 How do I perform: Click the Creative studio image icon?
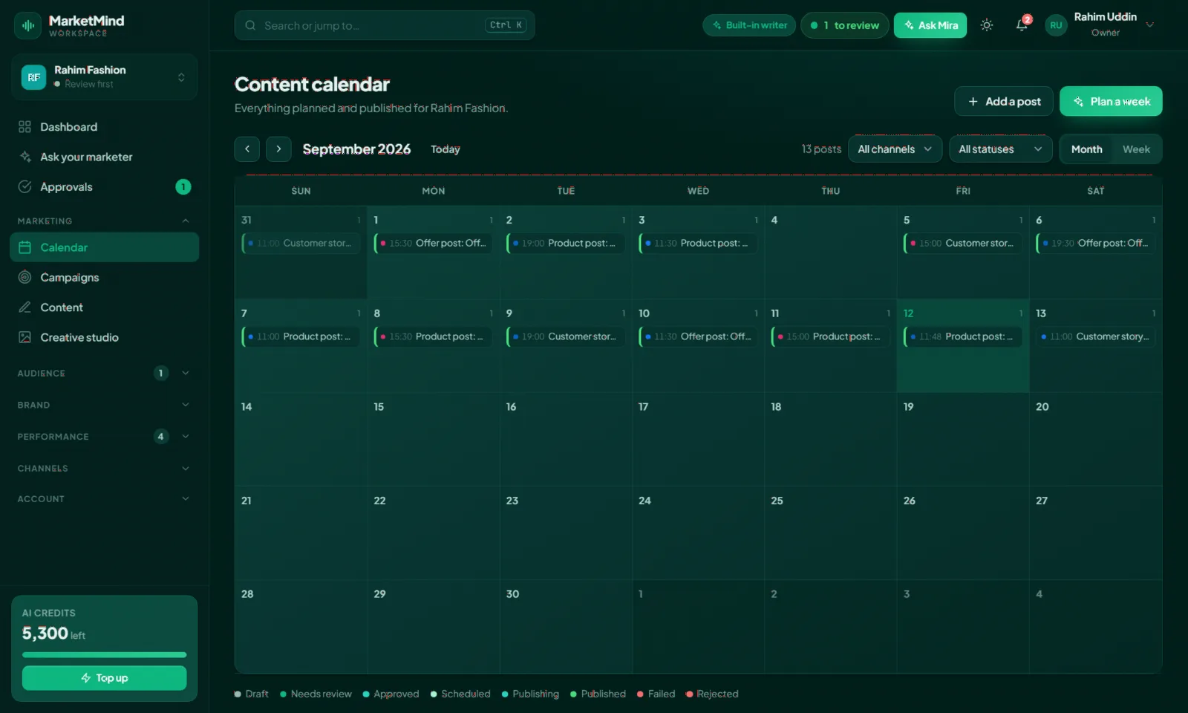pos(25,337)
